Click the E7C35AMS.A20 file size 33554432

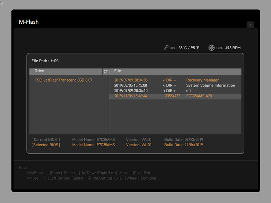(x=172, y=96)
